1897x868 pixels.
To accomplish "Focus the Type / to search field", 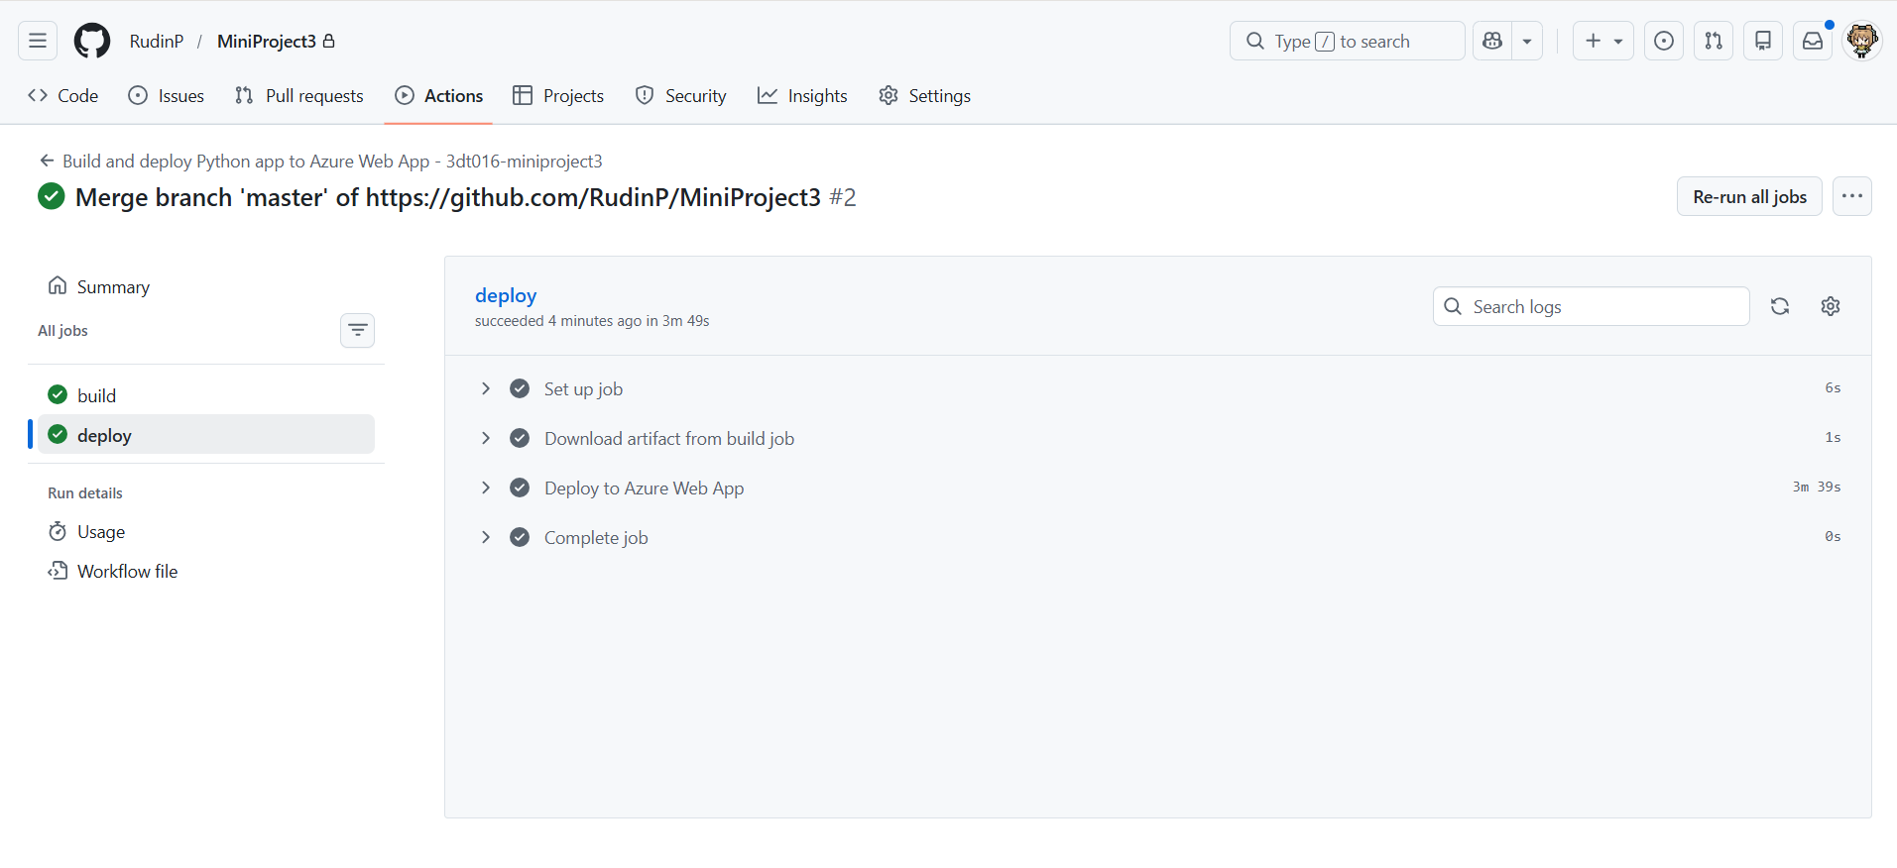I will [1347, 41].
